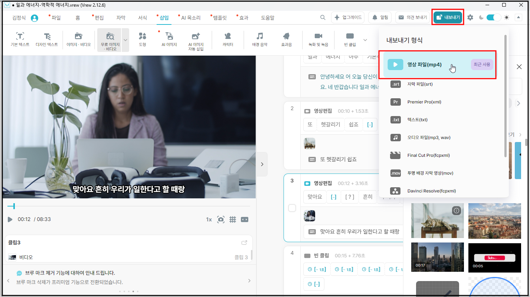
Task: Open the character (캐릭터) tool
Action: click(x=228, y=39)
